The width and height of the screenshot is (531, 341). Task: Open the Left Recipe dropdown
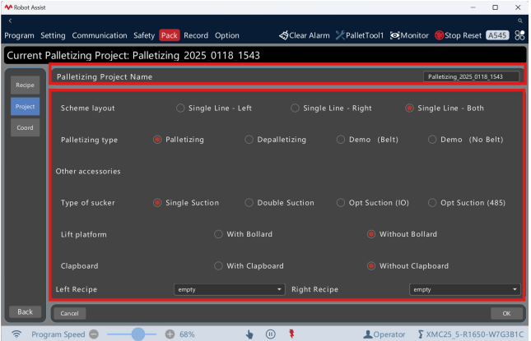click(x=229, y=289)
